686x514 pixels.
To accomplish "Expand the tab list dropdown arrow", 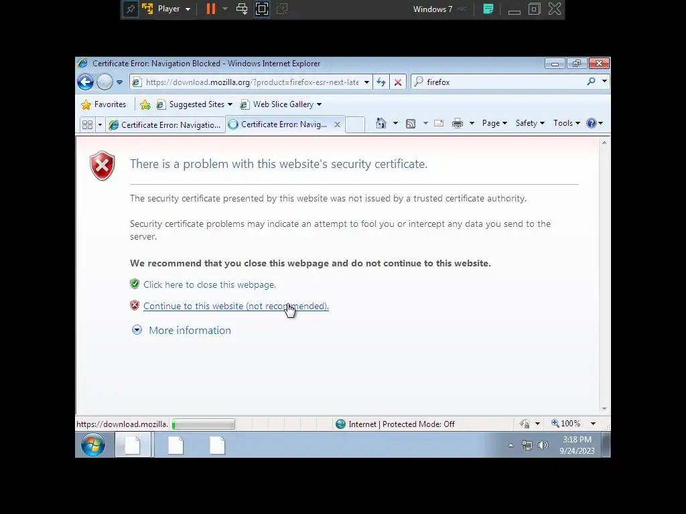I will tap(100, 125).
